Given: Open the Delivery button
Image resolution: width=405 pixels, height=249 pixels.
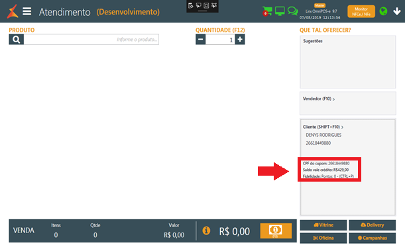Looking at the screenshot, I should coord(373,225).
